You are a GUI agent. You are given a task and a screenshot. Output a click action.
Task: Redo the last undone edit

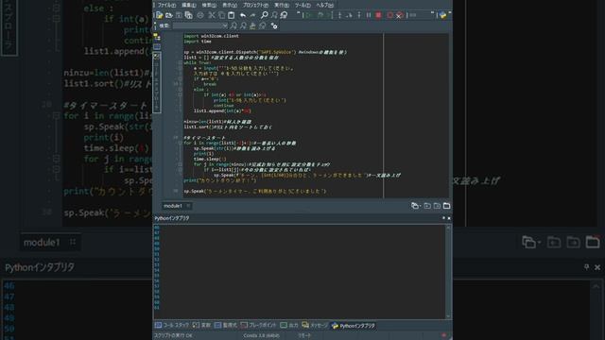[x=252, y=15]
